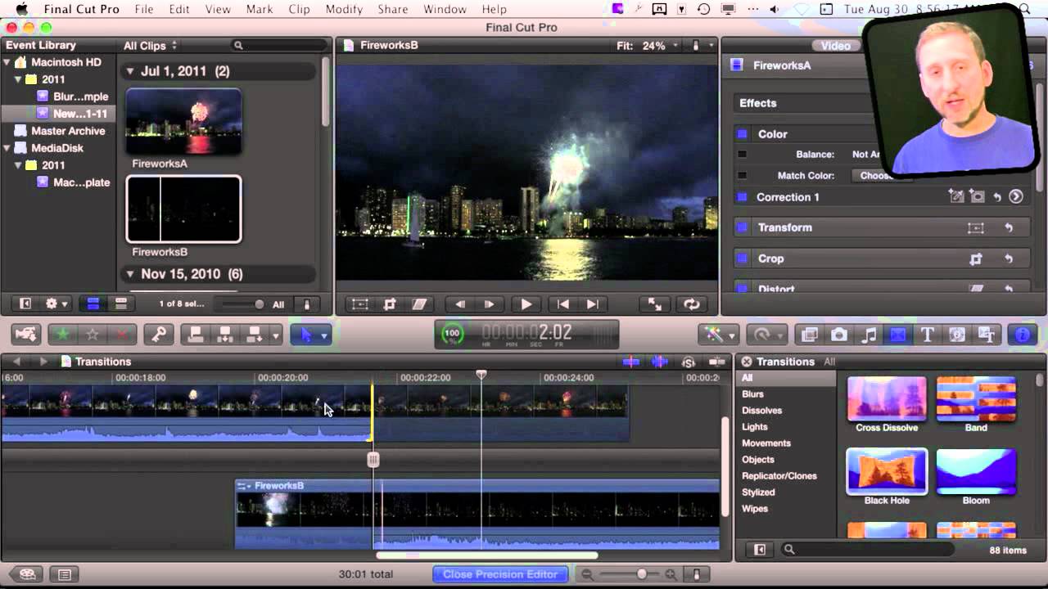Open the Select tool dropdown arrow
The height and width of the screenshot is (589, 1048).
324,335
